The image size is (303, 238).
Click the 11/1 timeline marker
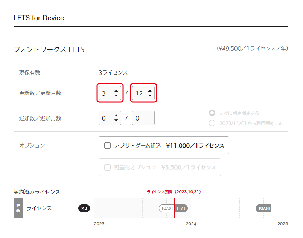click(180, 208)
